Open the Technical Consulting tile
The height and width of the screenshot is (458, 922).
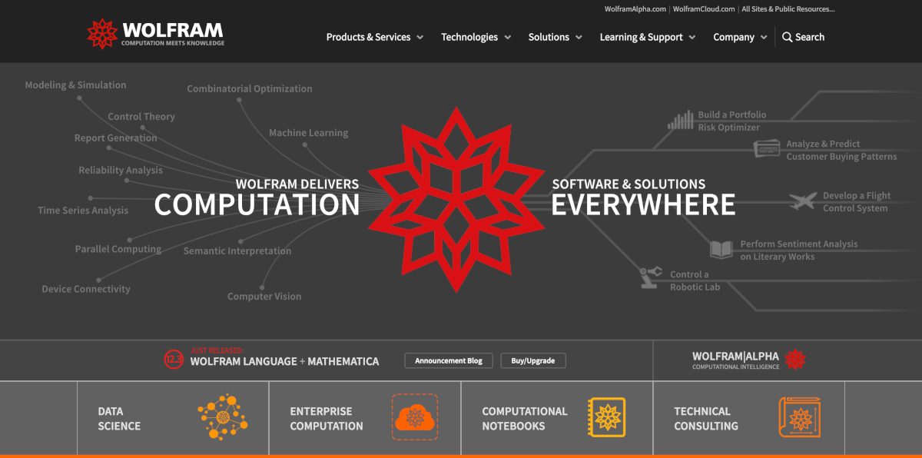point(749,418)
